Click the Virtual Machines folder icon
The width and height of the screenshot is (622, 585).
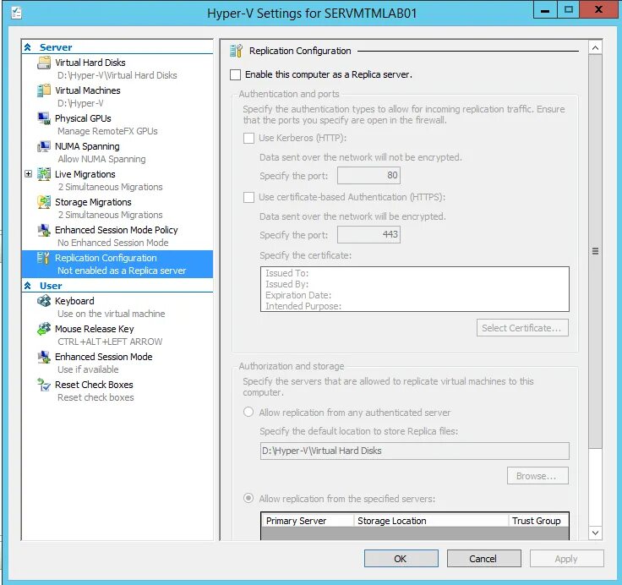pyautogui.click(x=44, y=90)
